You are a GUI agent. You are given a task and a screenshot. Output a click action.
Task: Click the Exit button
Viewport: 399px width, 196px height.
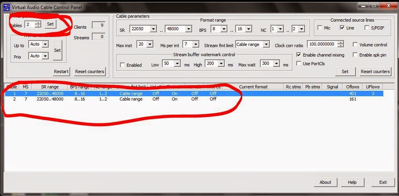pyautogui.click(x=383, y=182)
